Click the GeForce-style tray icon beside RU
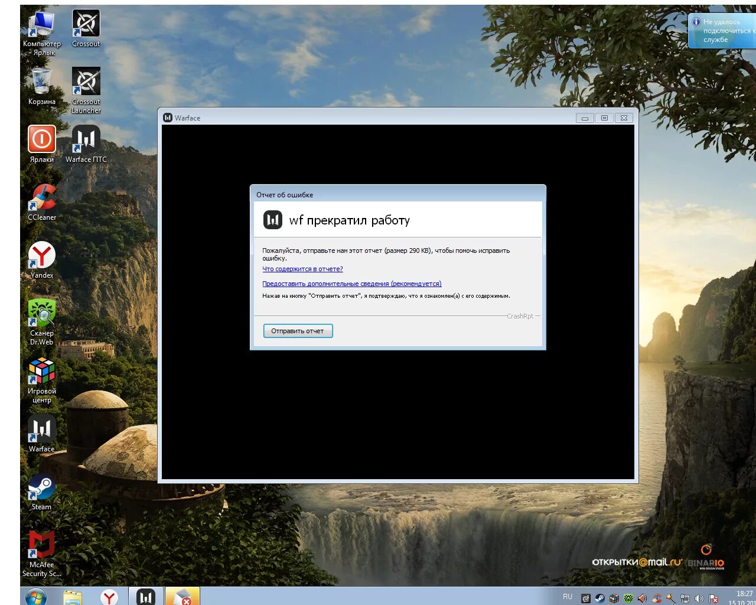756x605 pixels. (585, 598)
